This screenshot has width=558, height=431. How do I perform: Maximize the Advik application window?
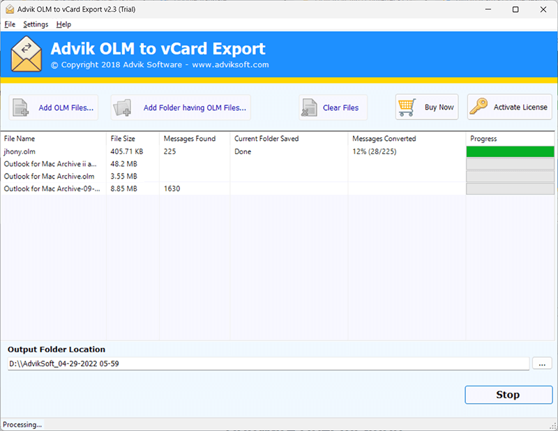[x=515, y=9]
